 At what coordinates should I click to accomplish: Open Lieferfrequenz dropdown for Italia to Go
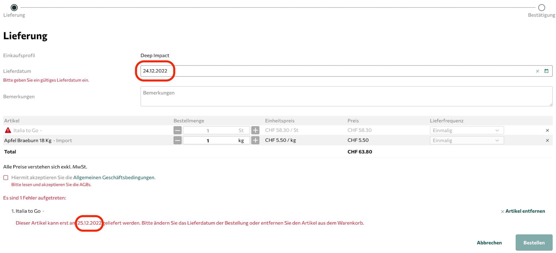pos(466,130)
